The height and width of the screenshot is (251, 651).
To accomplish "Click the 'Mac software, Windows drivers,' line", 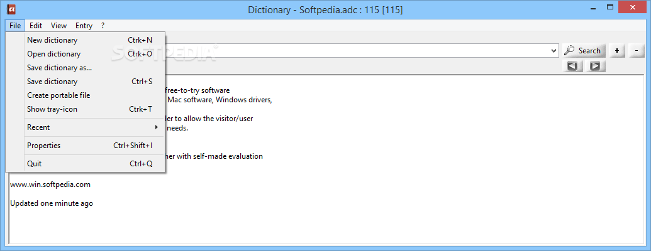I will point(220,100).
